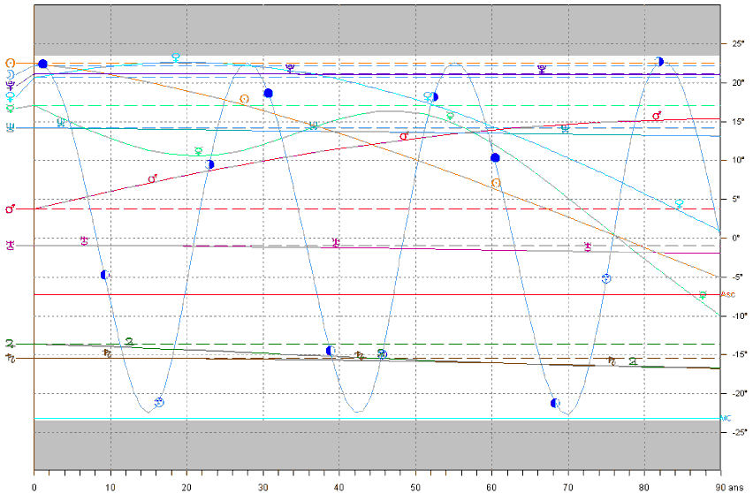
Task: Select the Moon crescent glyph on left axis
Action: (10, 74)
